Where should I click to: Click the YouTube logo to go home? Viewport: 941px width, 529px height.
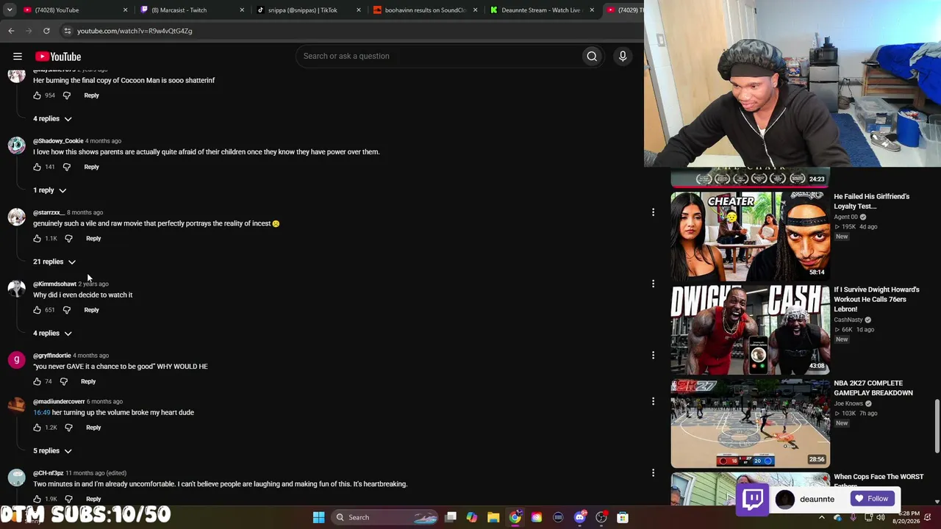[58, 57]
